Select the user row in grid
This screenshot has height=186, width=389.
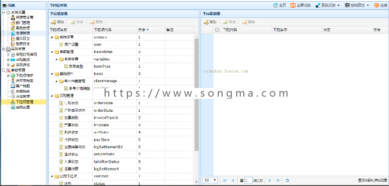coord(121,44)
